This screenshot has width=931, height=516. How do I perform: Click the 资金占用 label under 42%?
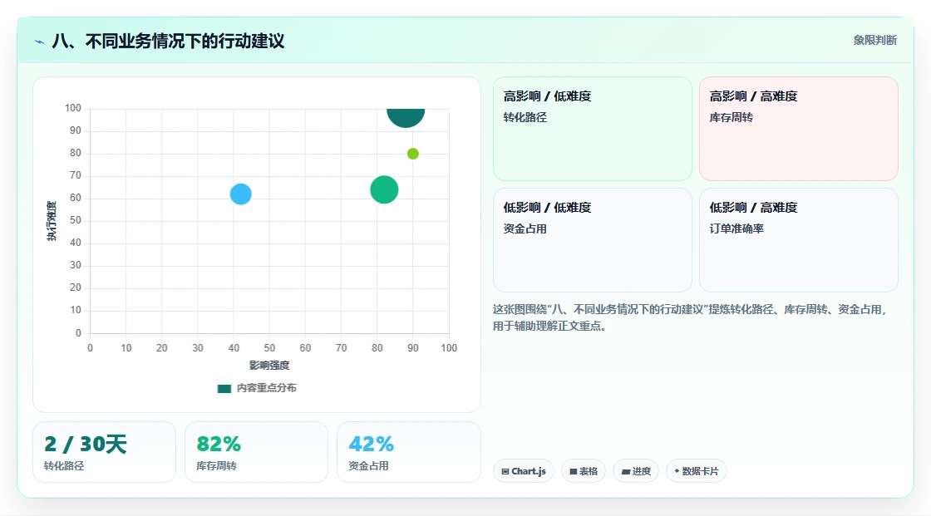[369, 466]
